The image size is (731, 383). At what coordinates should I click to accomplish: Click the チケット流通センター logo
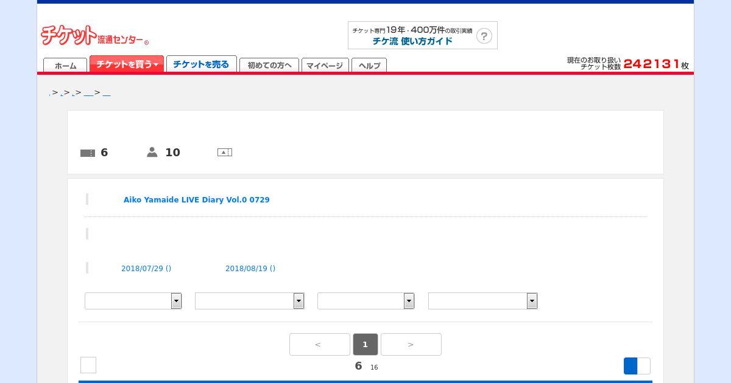click(94, 35)
